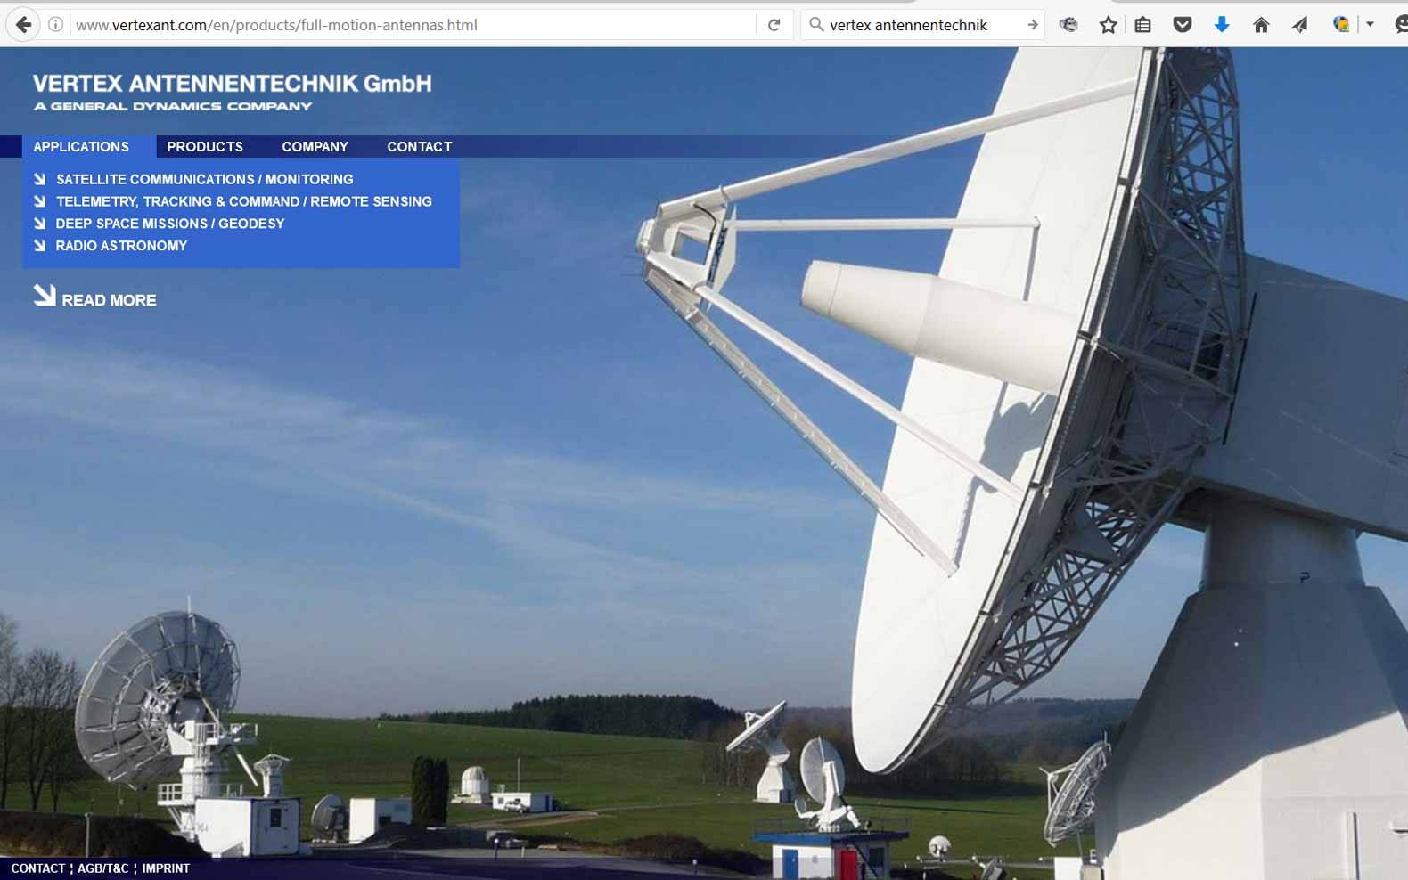
Task: Save page to Pocket
Action: (1183, 25)
